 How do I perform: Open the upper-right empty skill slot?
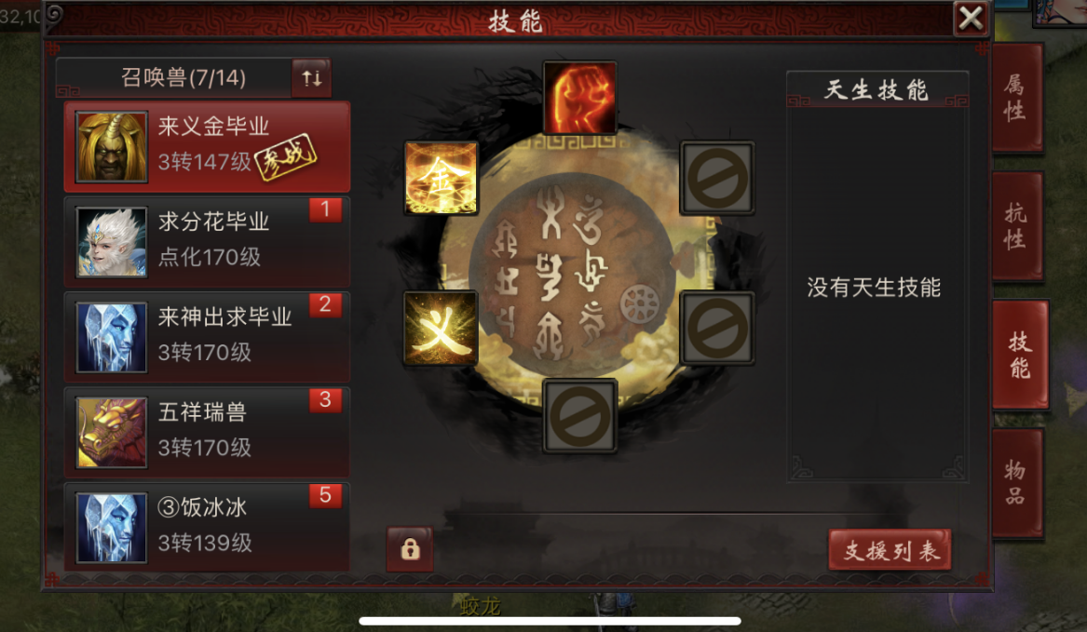click(x=717, y=178)
